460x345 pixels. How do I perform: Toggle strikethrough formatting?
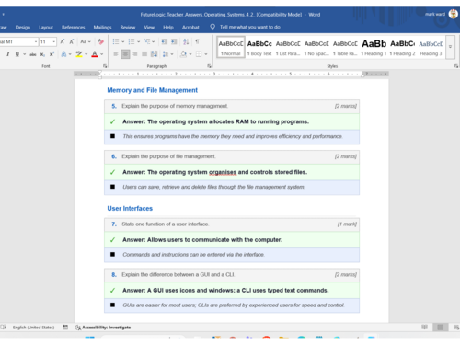[x=33, y=54]
